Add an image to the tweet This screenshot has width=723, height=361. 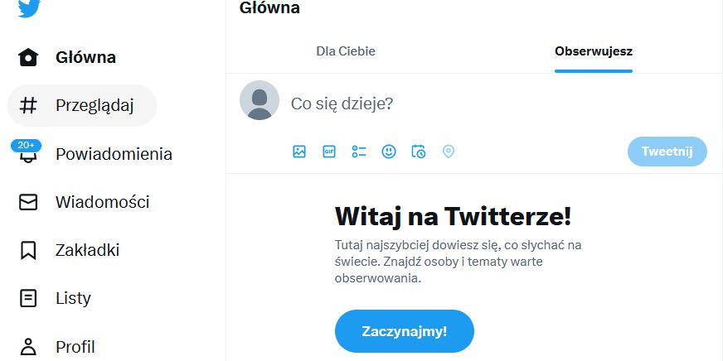coord(299,152)
